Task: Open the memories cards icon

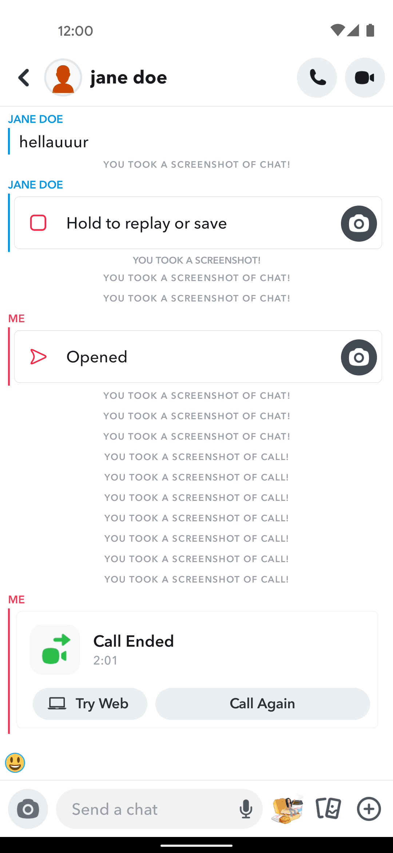Action: click(x=328, y=809)
